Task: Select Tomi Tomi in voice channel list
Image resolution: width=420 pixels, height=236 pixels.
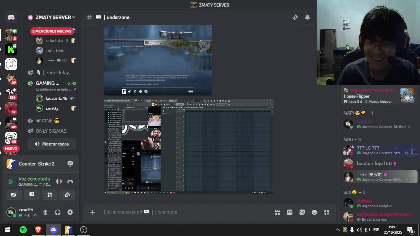Action: click(54, 50)
